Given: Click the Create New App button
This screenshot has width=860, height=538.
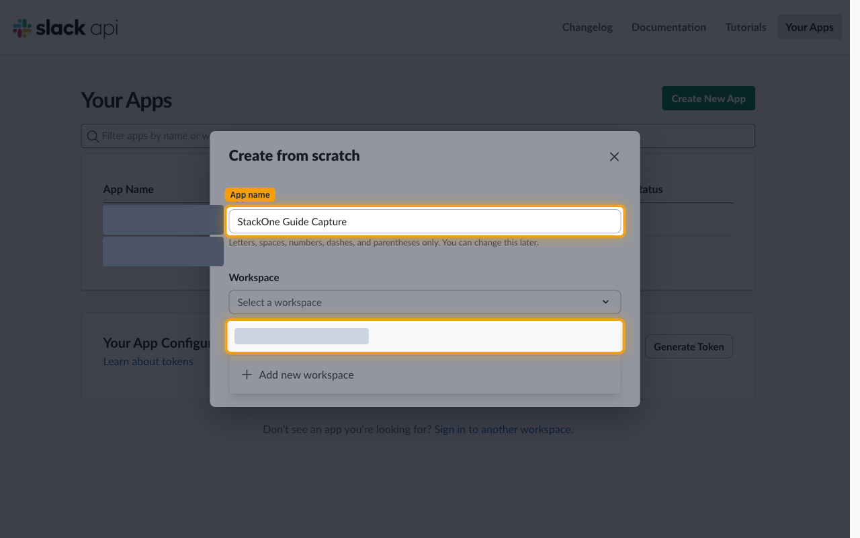Looking at the screenshot, I should 708,98.
